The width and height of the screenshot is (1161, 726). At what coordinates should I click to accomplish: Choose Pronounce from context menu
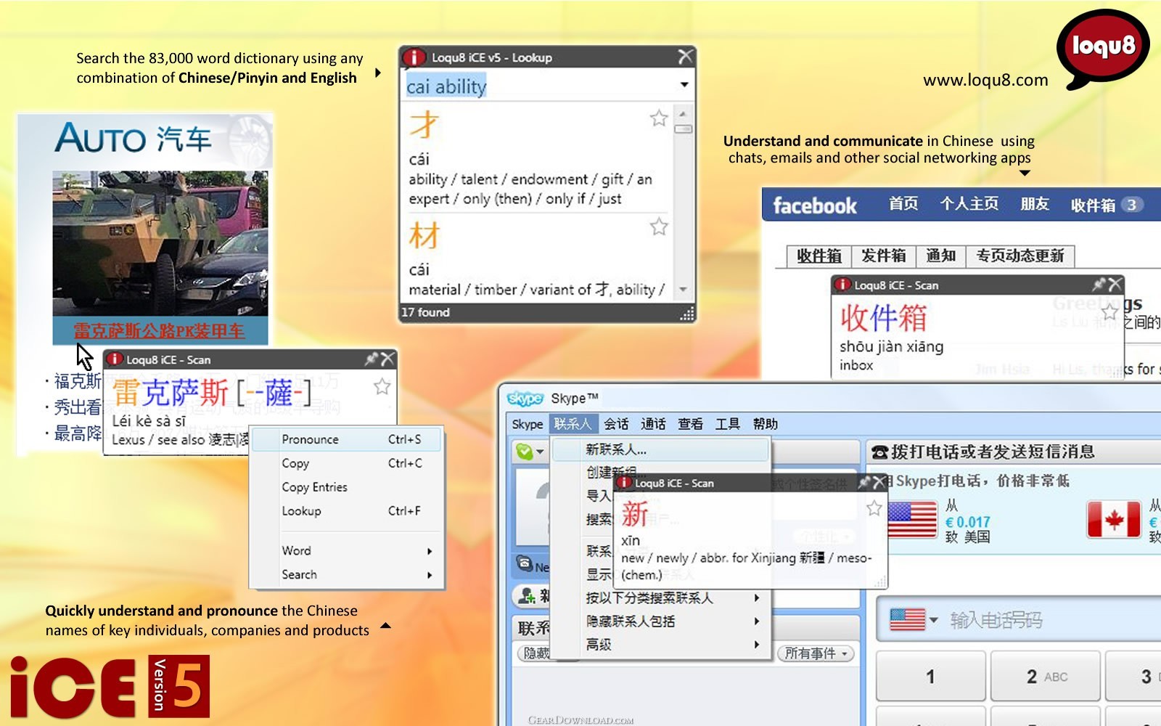[347, 439]
